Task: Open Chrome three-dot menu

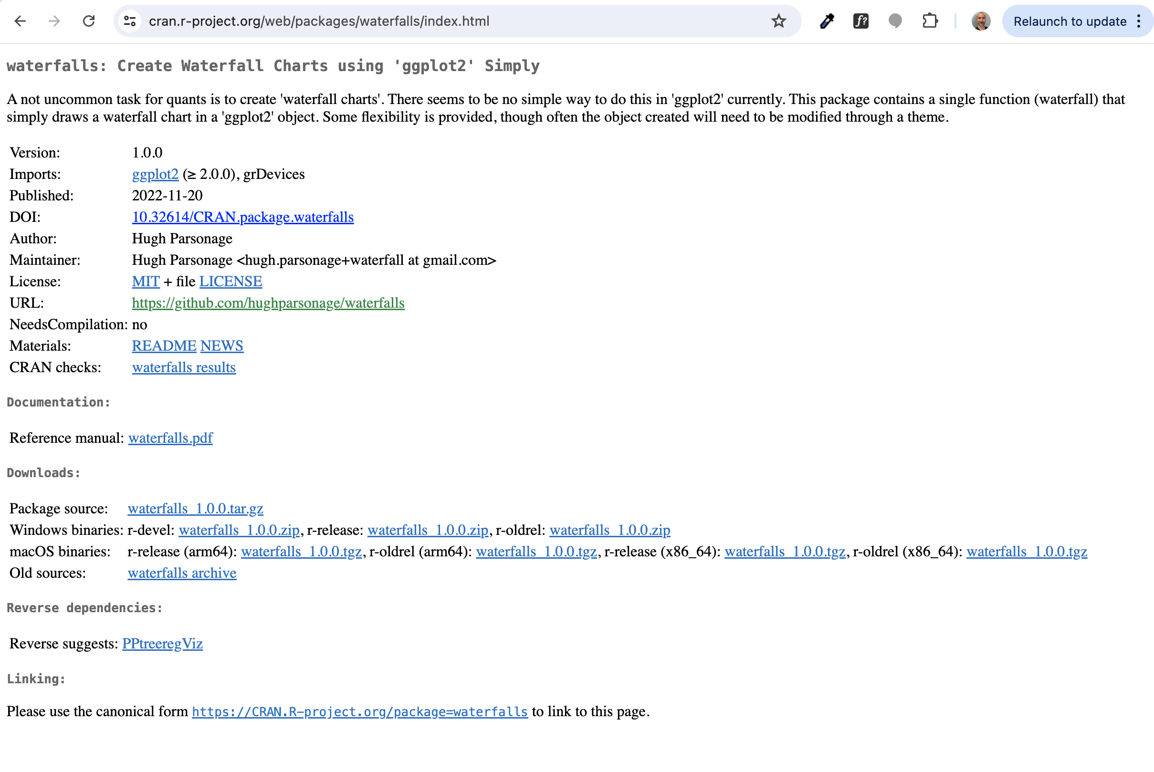Action: pos(1139,21)
